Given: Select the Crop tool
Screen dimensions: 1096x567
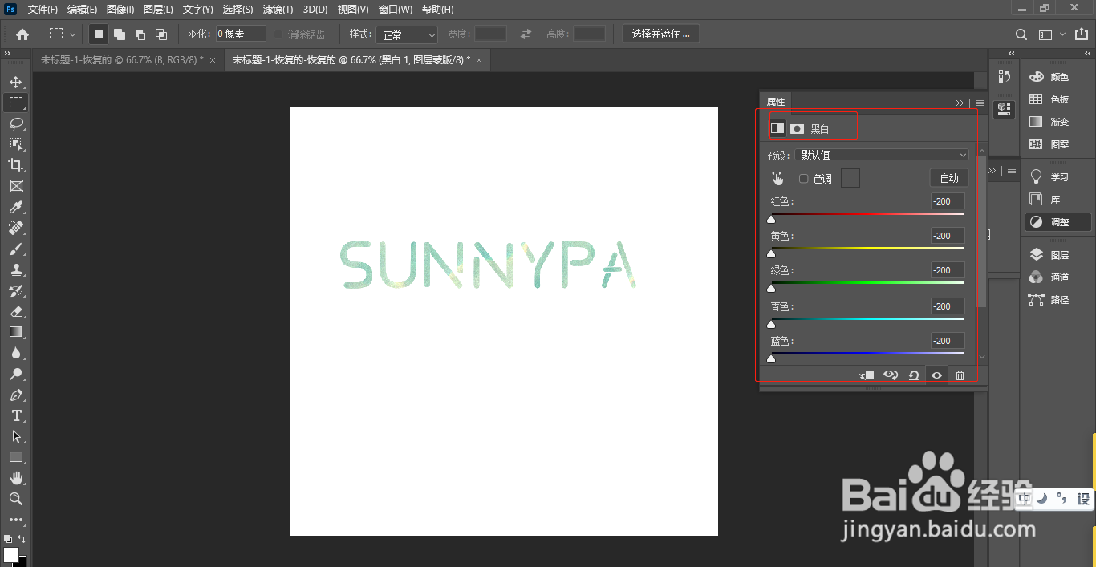Looking at the screenshot, I should 15,165.
